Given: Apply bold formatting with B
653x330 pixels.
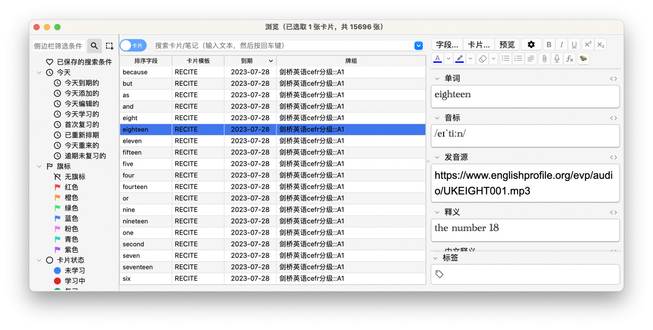Looking at the screenshot, I should point(549,44).
